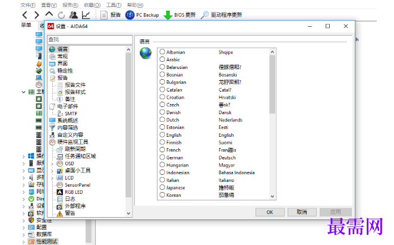Screen dimensions: 394x245
Task: Refresh using the circular arrow toolbar icon
Action: [x=61, y=15]
